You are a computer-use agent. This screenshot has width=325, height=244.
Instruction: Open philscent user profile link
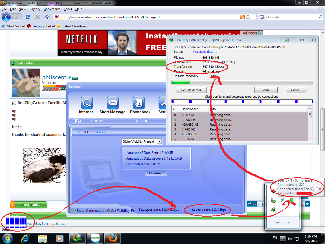coord(54,77)
